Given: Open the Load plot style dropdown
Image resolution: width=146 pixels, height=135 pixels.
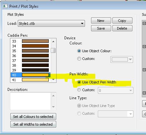Looking at the screenshot, I should [82, 24].
